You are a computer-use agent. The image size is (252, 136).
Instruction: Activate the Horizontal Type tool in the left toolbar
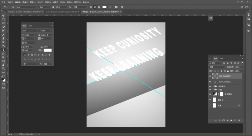tap(3, 50)
